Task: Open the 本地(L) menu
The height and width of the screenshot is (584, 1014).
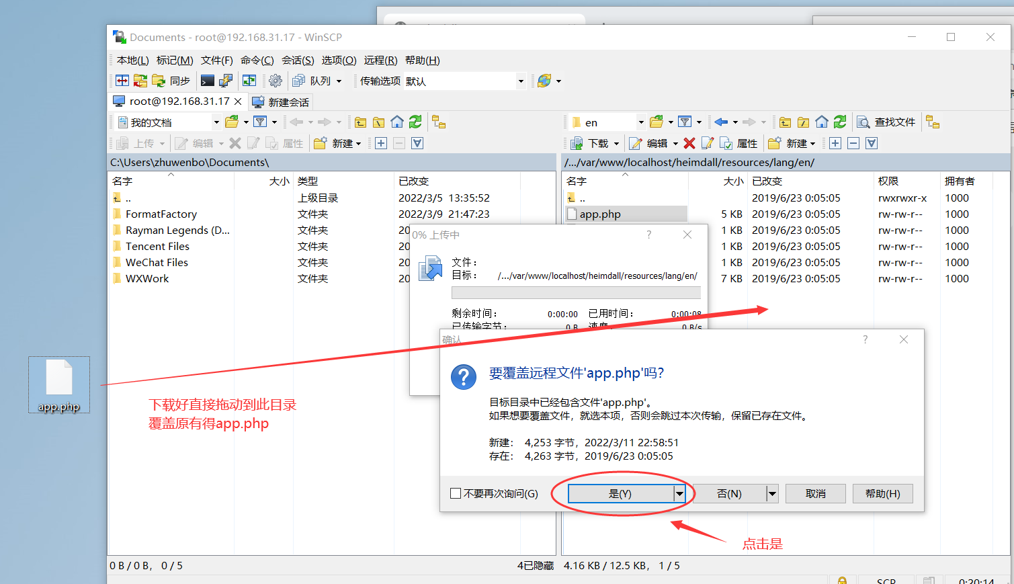Action: tap(133, 60)
